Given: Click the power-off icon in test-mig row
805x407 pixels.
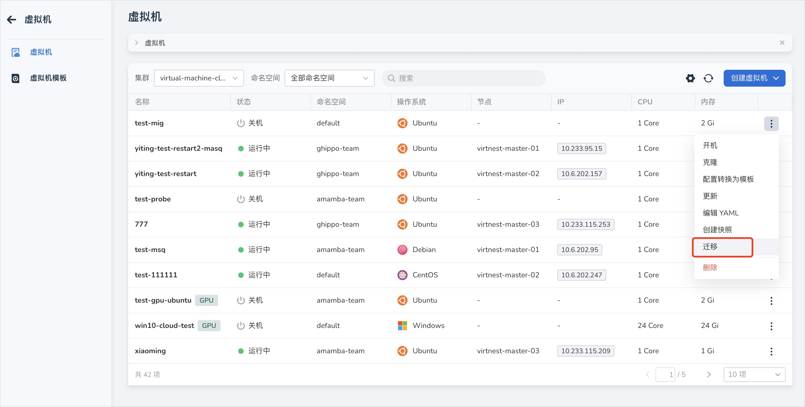Looking at the screenshot, I should click(241, 123).
